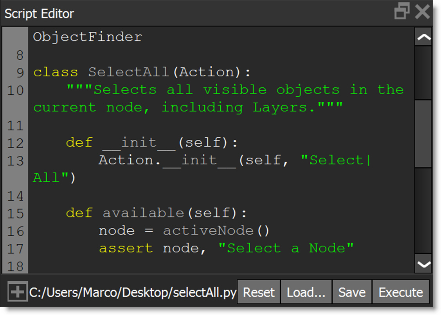Screen dimensions: 441x315
Task: Click the green docstring text
Action: (196, 89)
